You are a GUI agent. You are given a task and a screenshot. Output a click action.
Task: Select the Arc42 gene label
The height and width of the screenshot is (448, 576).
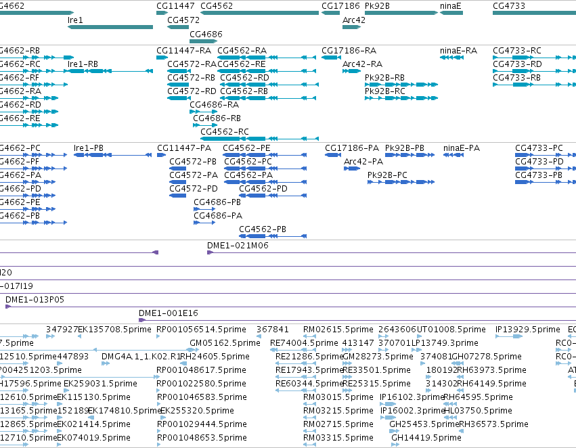pyautogui.click(x=354, y=20)
